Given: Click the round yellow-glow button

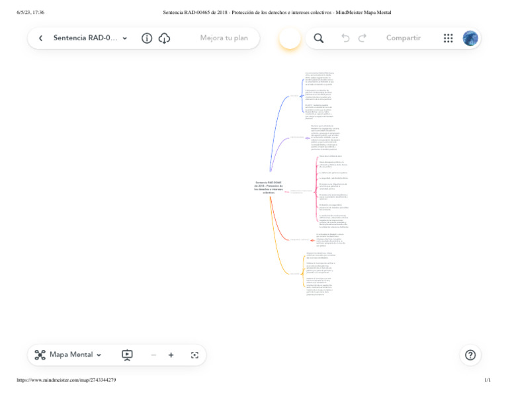Looking at the screenshot, I should click(290, 38).
